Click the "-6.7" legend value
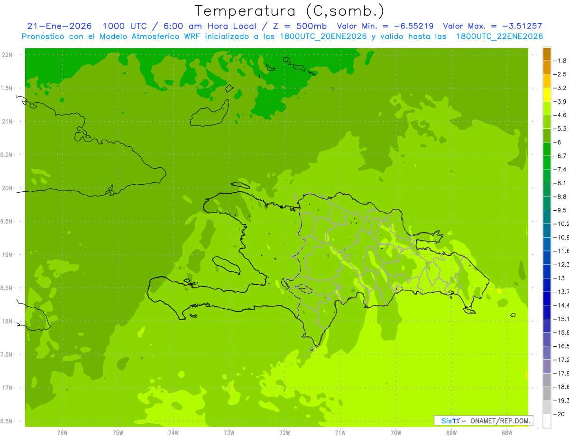 [x=560, y=156]
